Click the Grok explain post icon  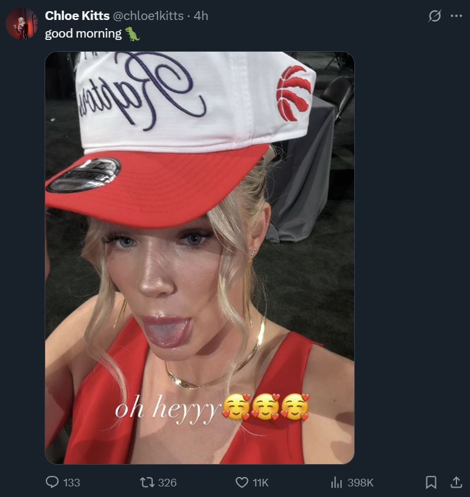435,16
